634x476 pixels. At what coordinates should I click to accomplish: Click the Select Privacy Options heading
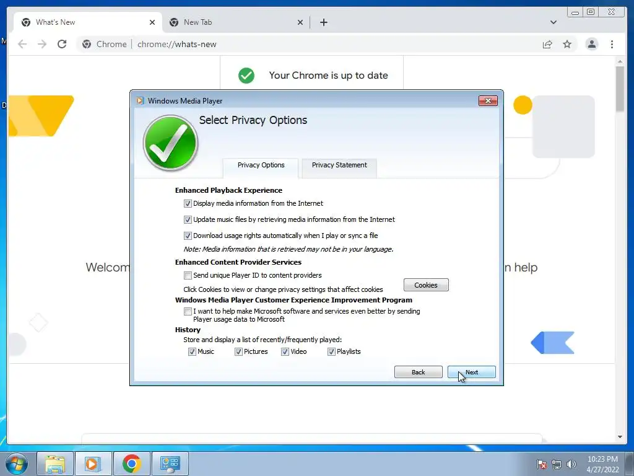pyautogui.click(x=253, y=120)
